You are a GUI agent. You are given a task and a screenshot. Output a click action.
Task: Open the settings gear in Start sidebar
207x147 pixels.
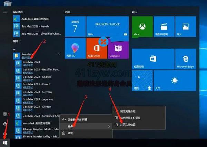point(5,124)
